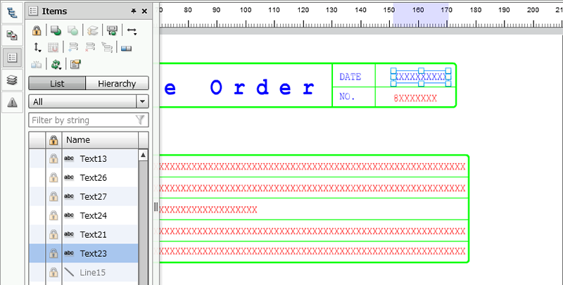Viewport: 563px width, 285px height.
Task: Toggle lock for Text26
Action: click(x=53, y=177)
